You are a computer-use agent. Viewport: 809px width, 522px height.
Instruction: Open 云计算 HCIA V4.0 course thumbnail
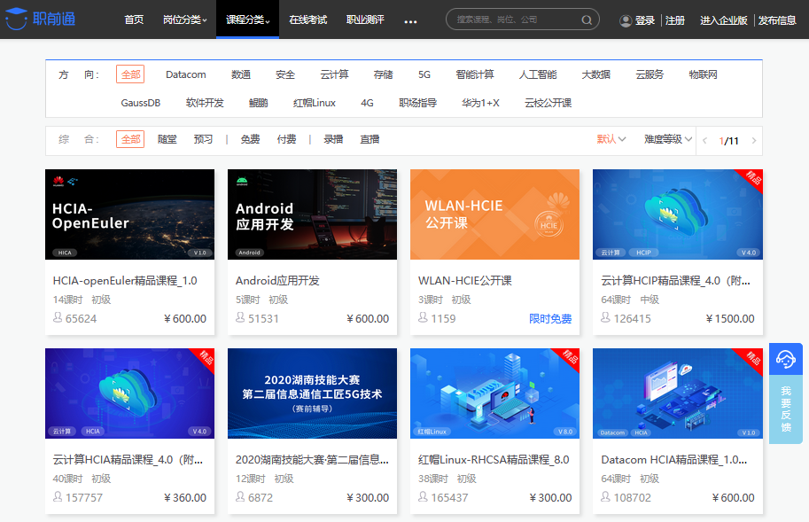[129, 393]
